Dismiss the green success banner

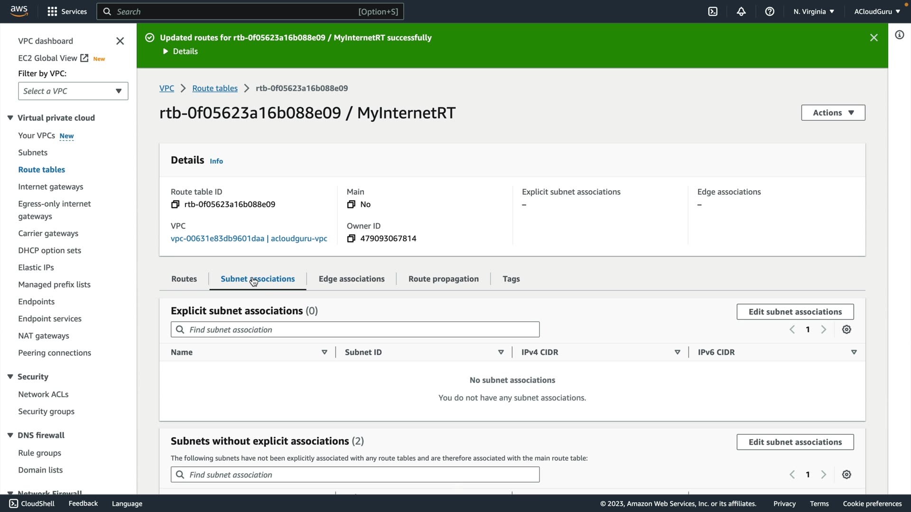[x=874, y=37]
